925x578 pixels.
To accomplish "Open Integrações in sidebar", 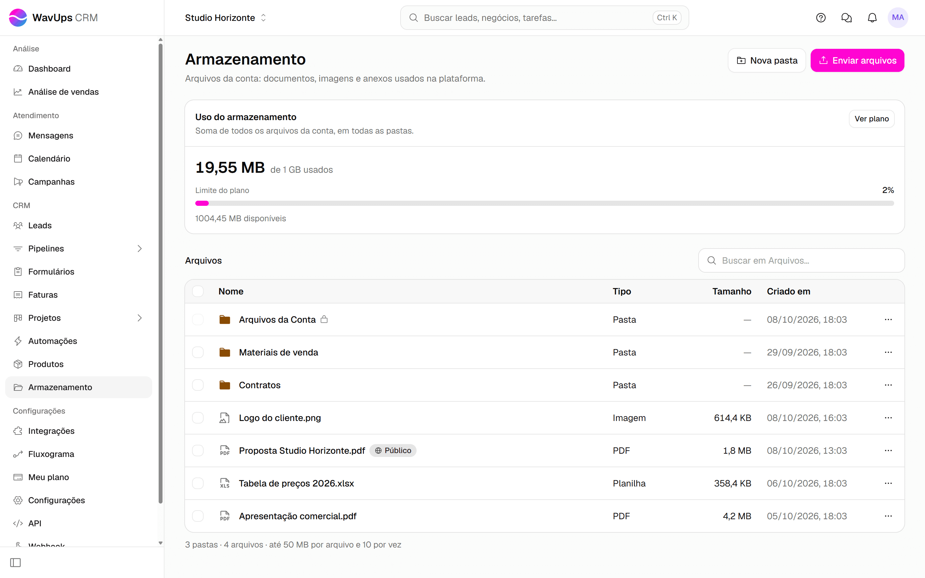I will 78,431.
